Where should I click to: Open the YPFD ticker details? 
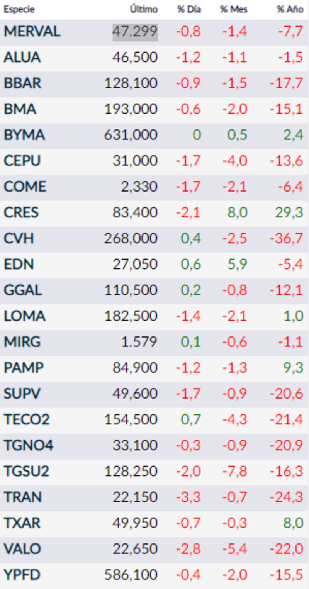[x=22, y=575]
